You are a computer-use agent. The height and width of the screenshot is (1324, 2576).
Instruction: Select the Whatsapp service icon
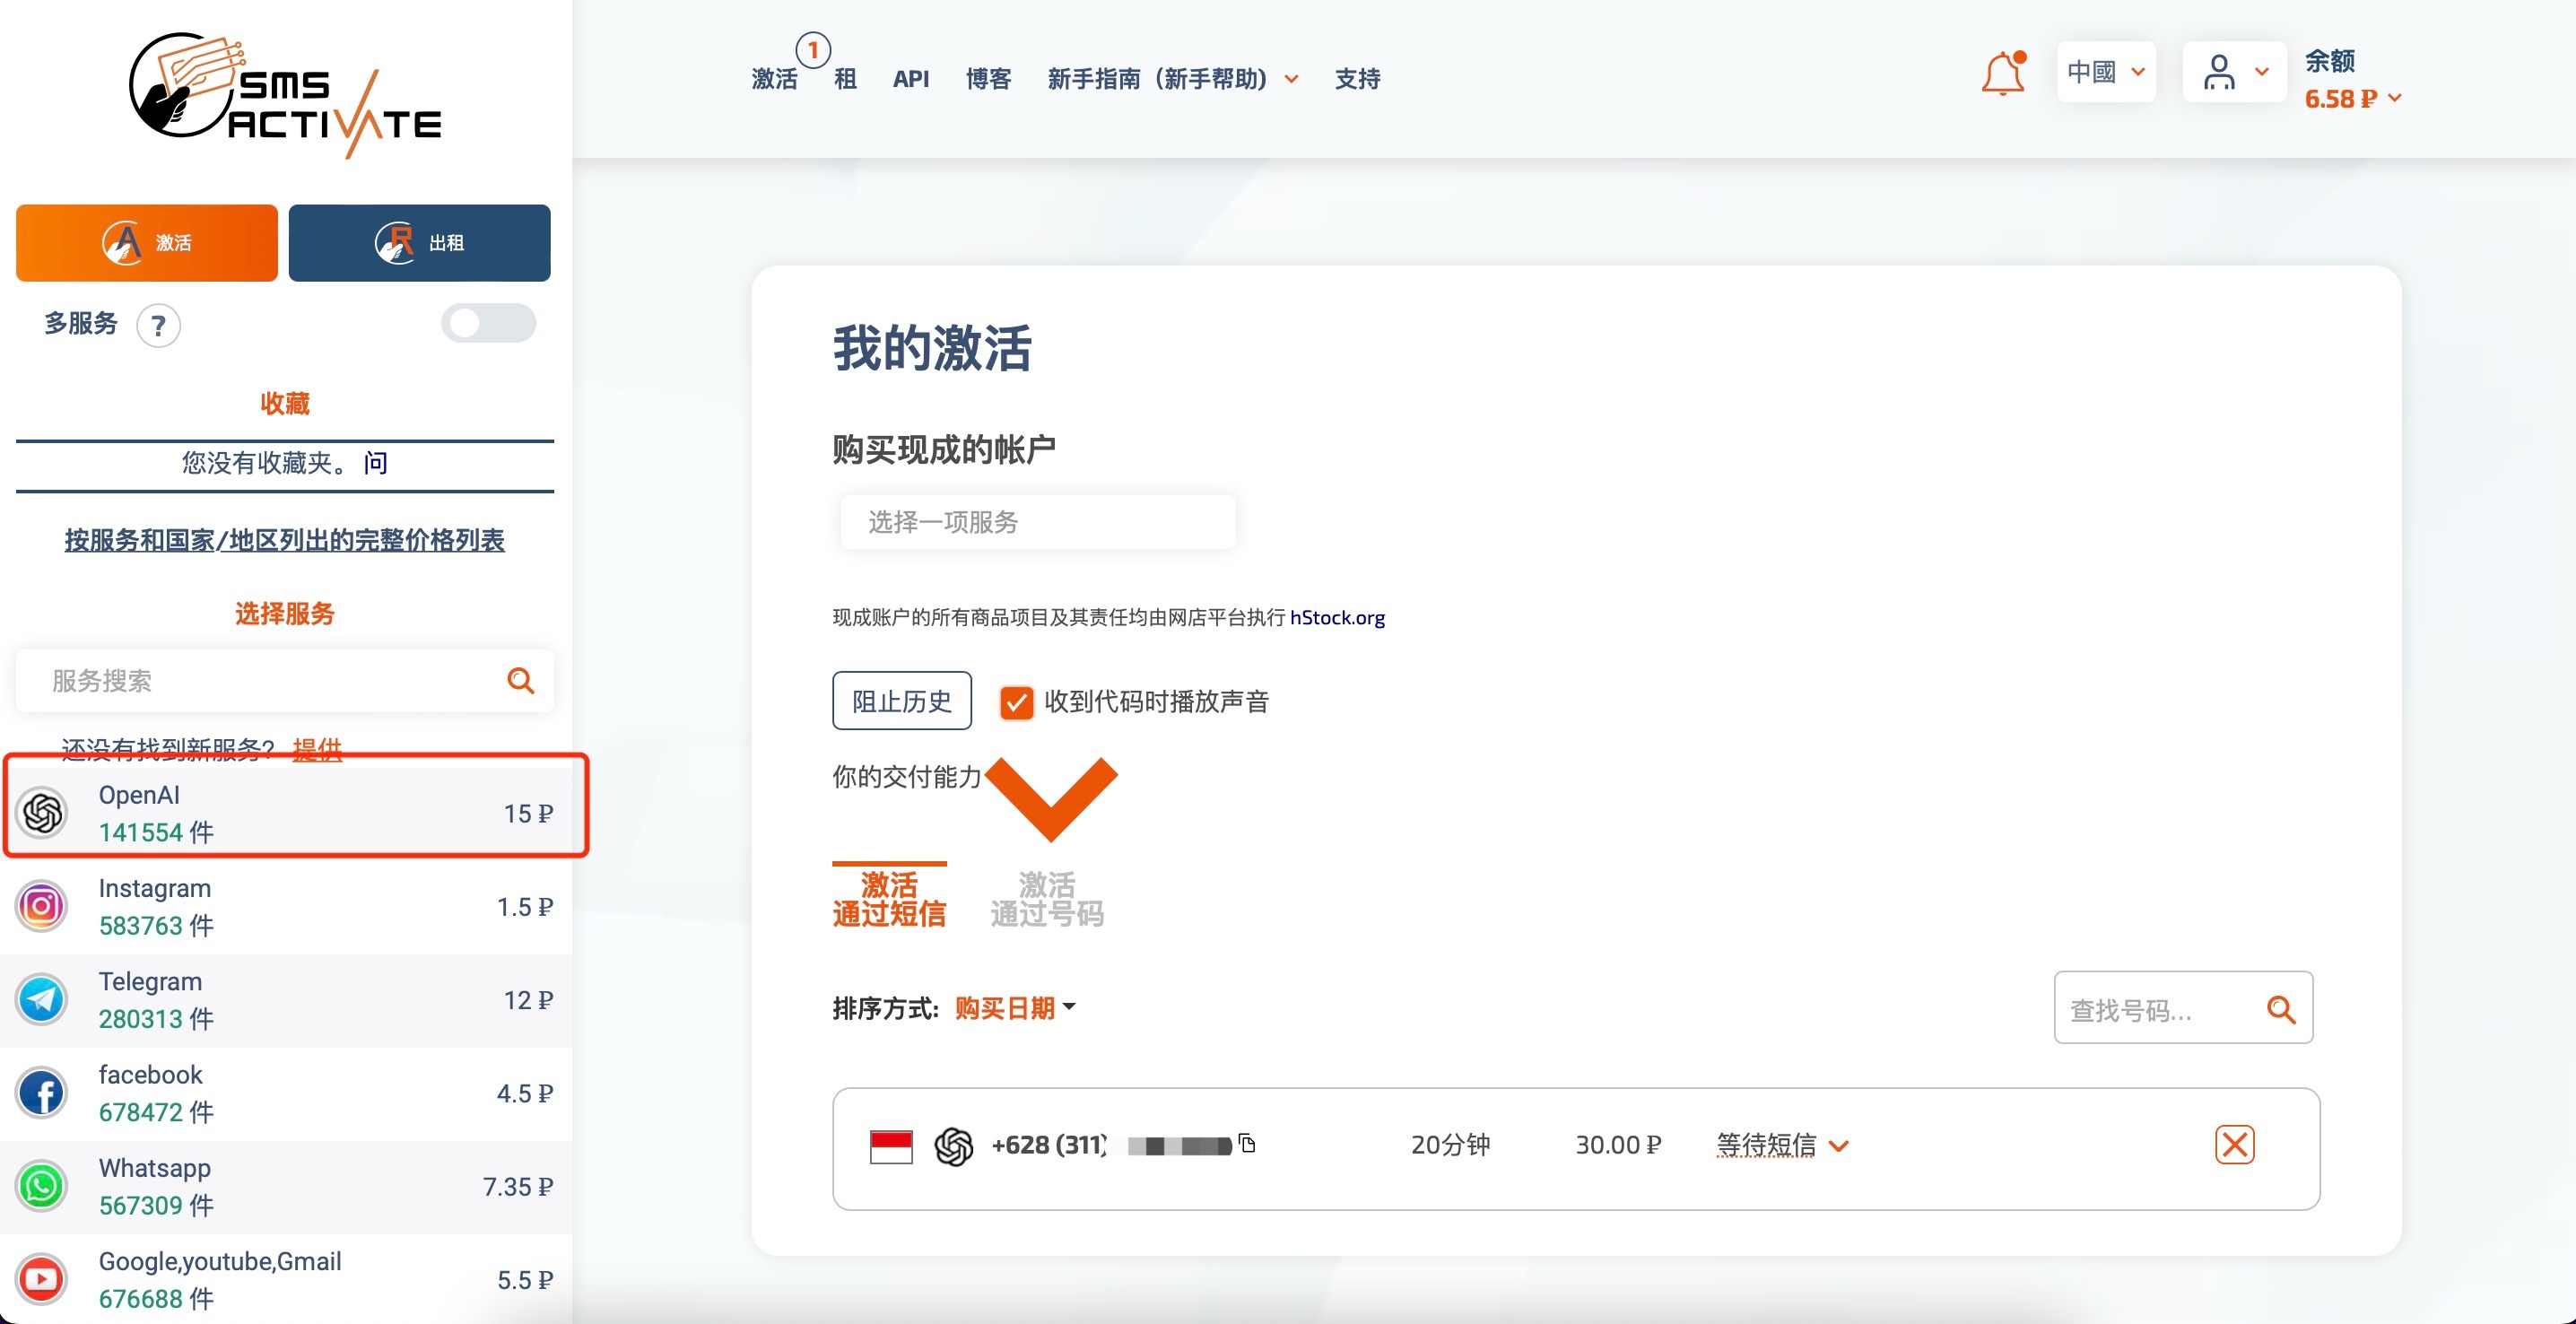(41, 1186)
